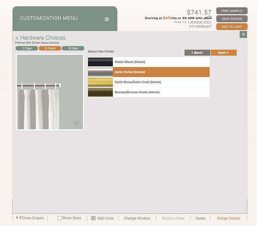The height and width of the screenshot is (226, 257).
Task: Click the magnifier zoom icon on preview
Action: point(77,124)
